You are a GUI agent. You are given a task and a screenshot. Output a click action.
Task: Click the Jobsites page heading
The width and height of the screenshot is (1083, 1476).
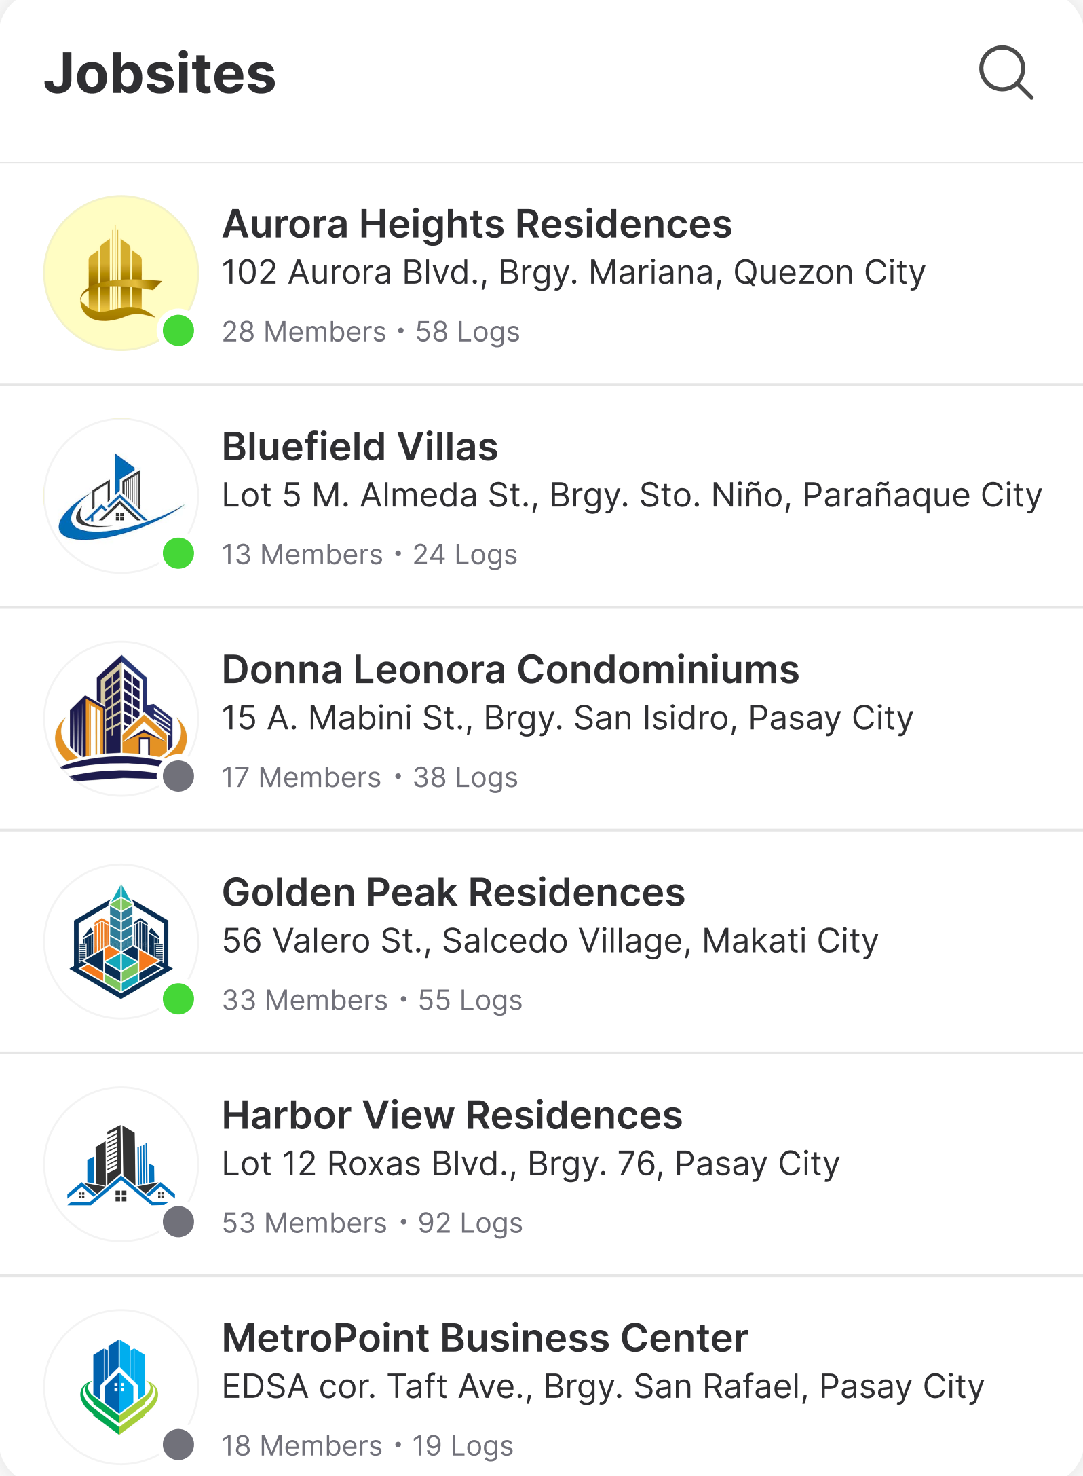(160, 73)
